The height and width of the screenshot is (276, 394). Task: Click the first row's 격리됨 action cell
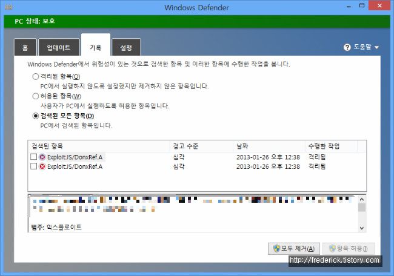317,157
